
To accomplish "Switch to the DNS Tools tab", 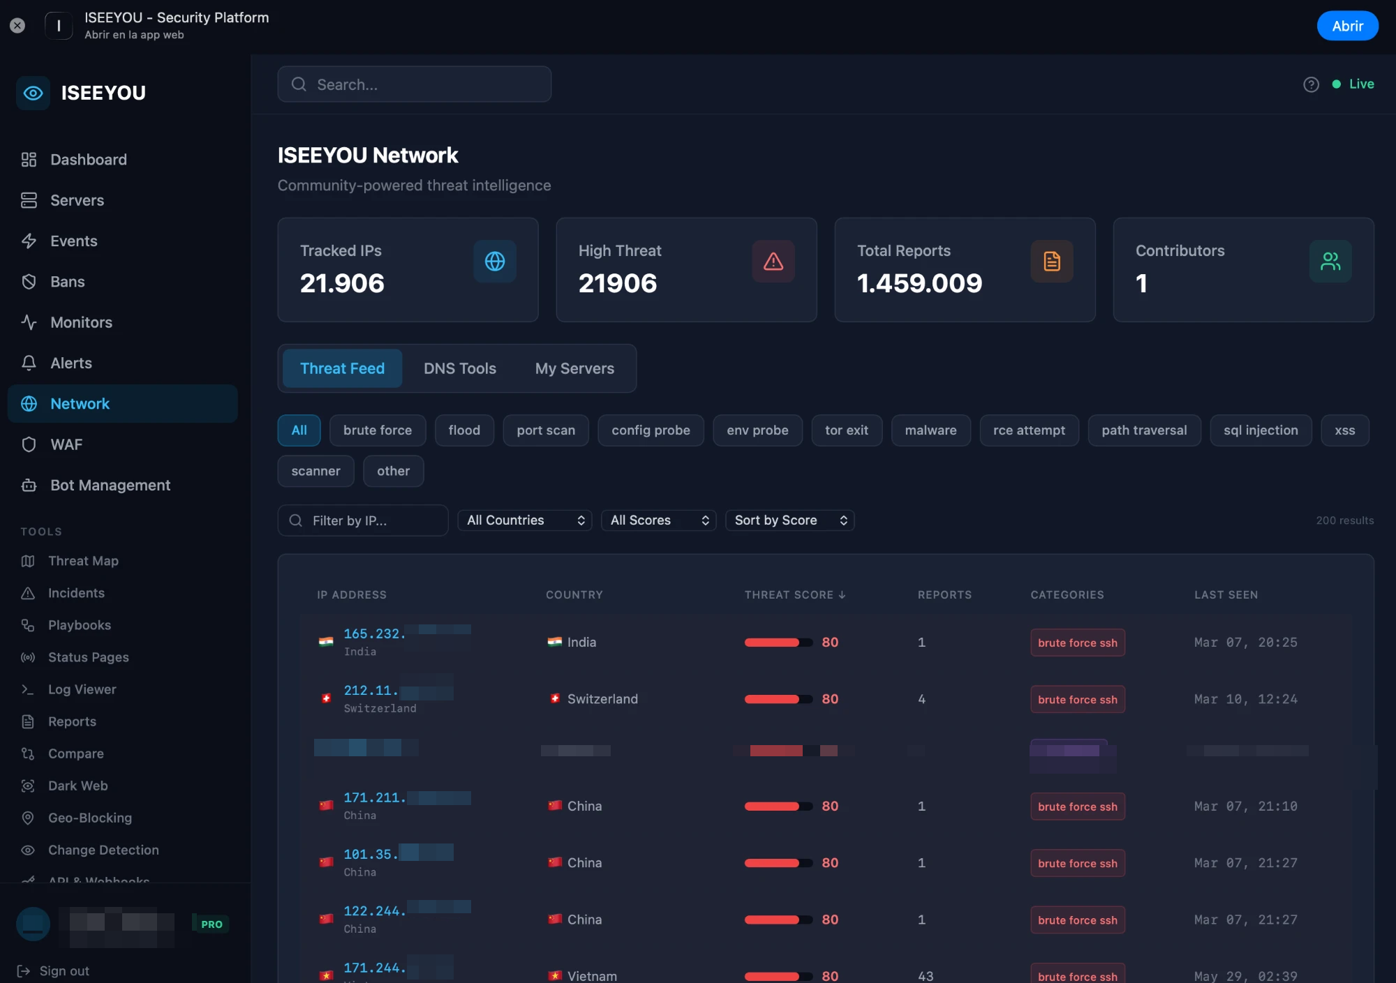I will click(459, 368).
